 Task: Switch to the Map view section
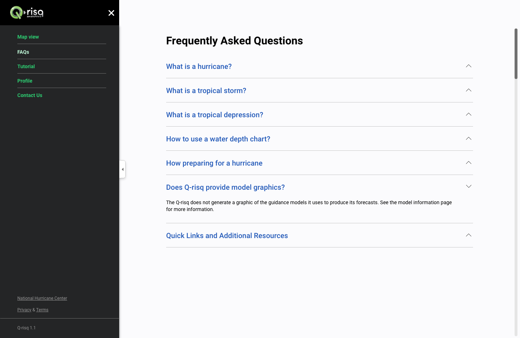pyautogui.click(x=28, y=37)
